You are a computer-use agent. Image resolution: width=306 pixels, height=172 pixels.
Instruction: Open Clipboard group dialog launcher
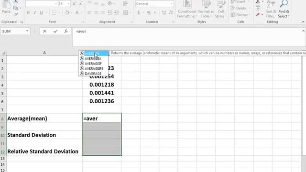[x=22, y=22]
